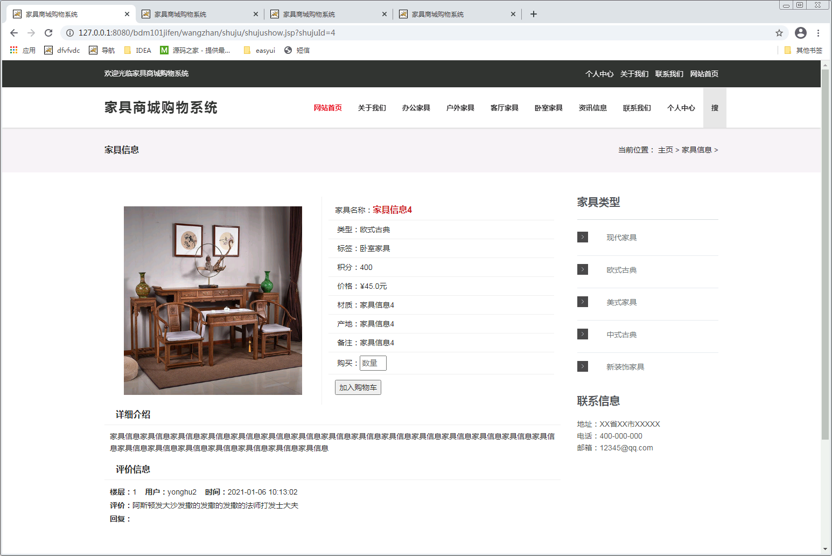Open 办公家具 navigation item
The width and height of the screenshot is (832, 556).
click(416, 108)
